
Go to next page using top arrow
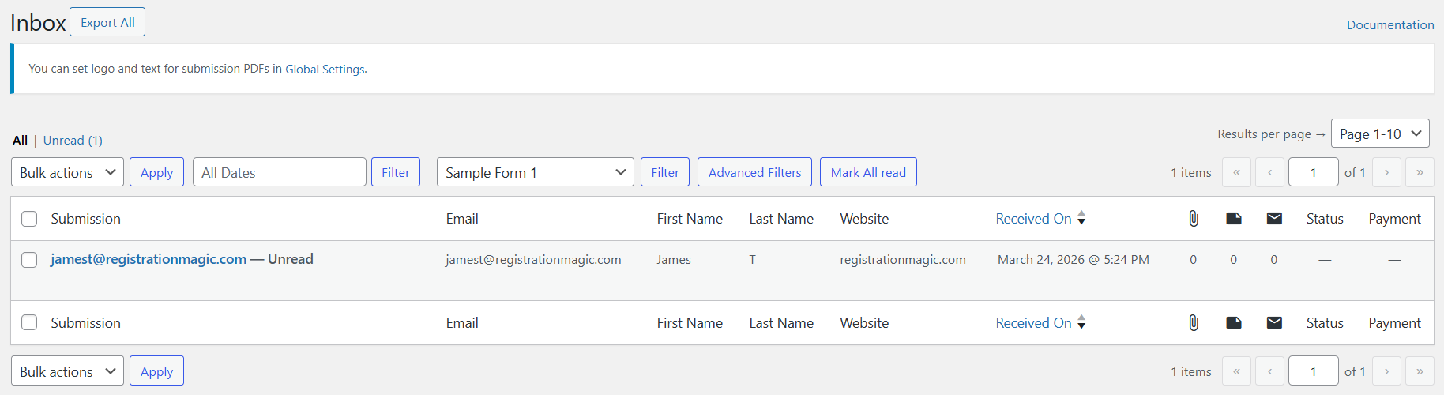[x=1386, y=172]
